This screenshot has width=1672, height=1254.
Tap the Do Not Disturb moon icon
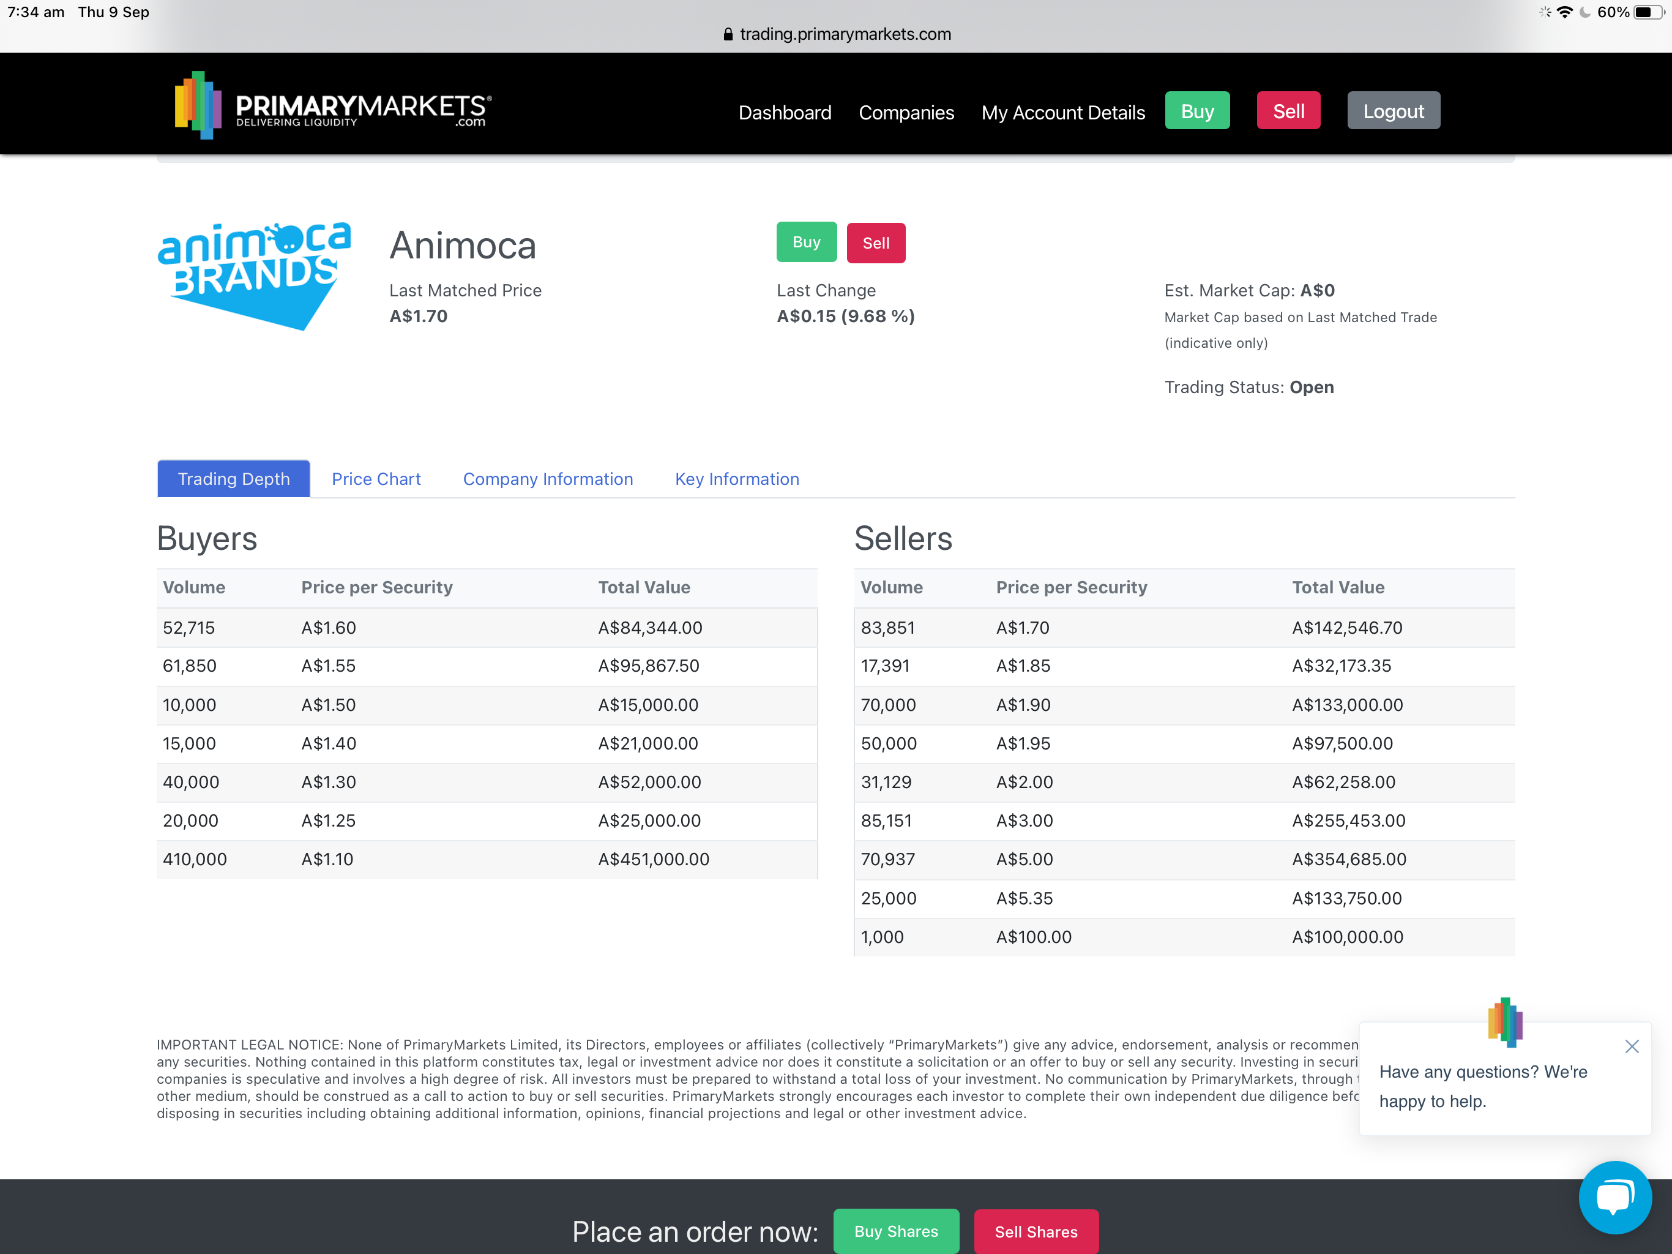pyautogui.click(x=1585, y=12)
